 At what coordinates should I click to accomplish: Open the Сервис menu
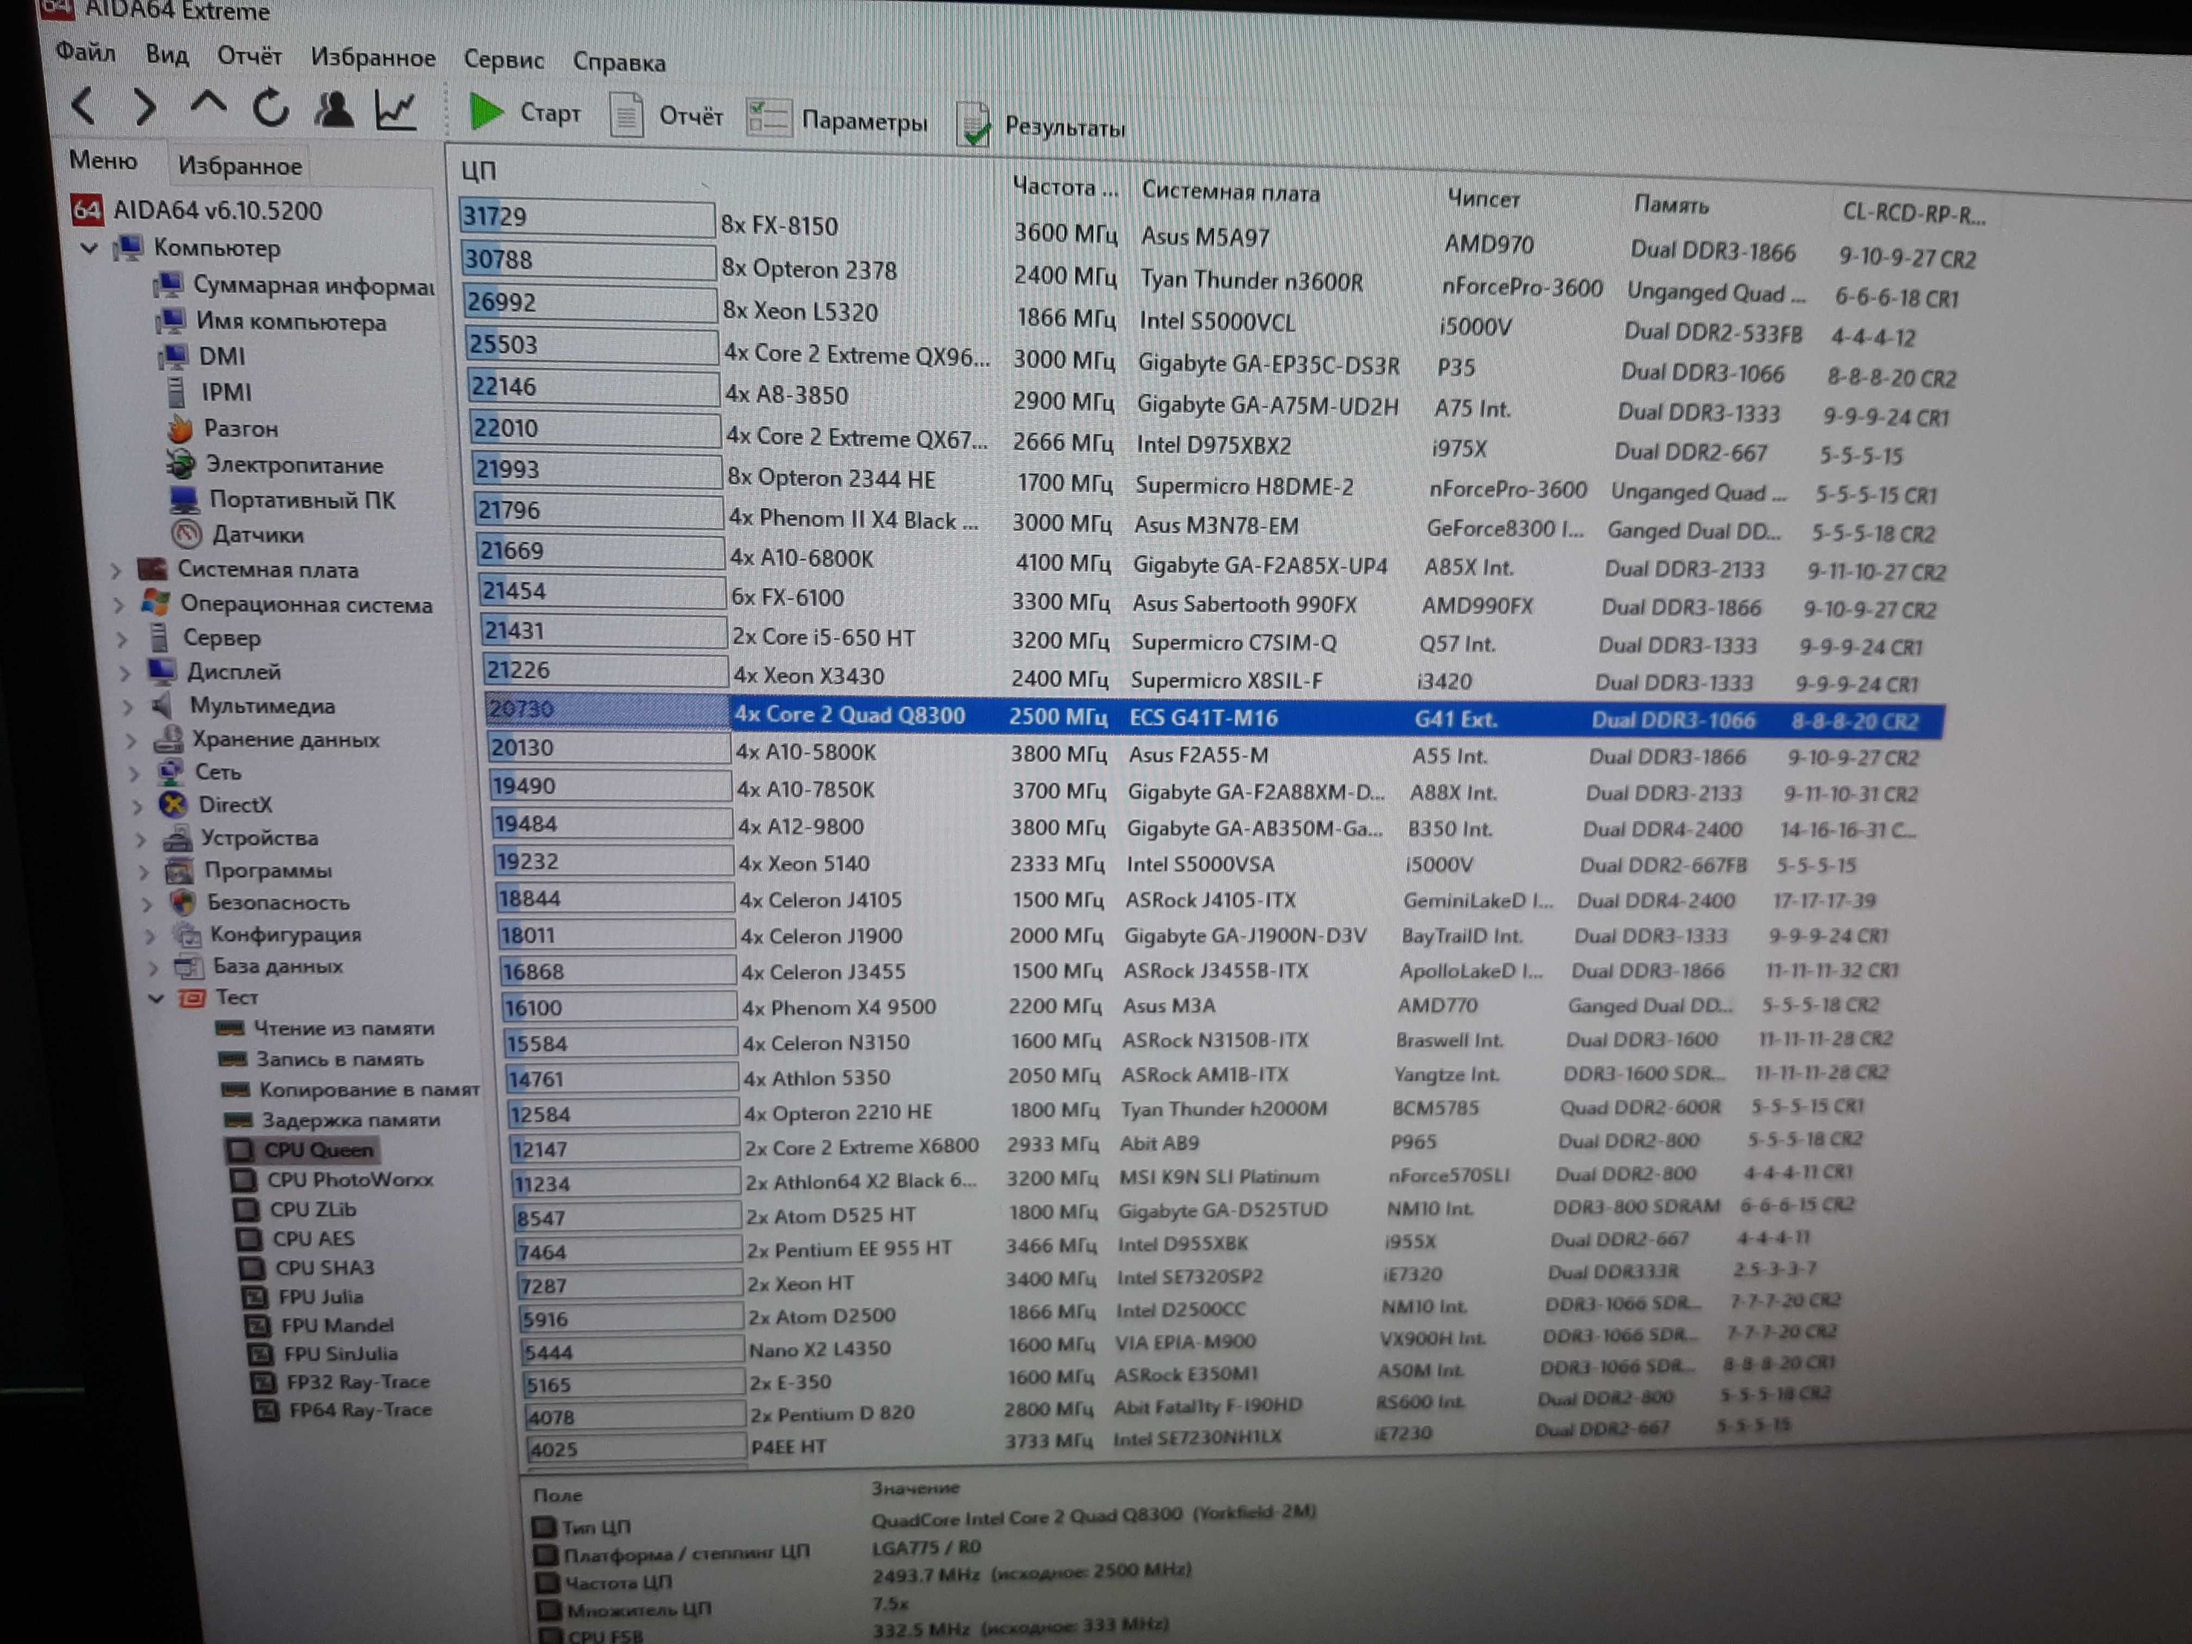[503, 59]
